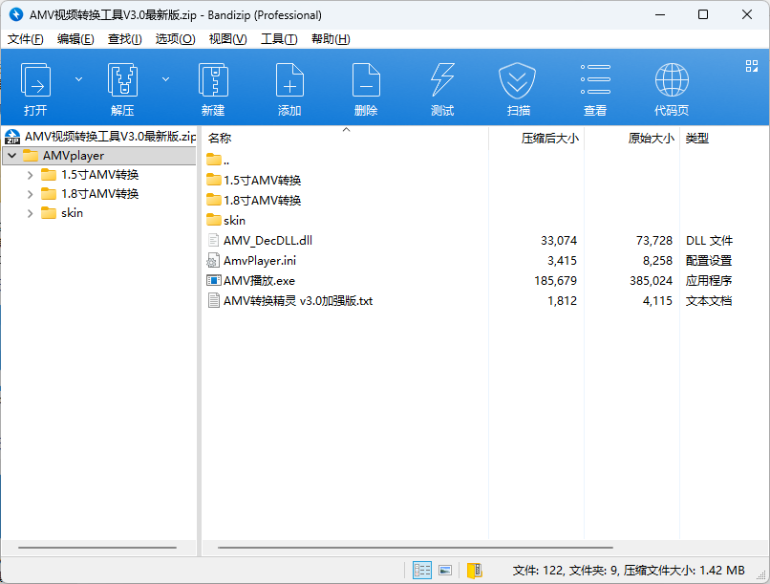This screenshot has height=584, width=770.
Task: Click the 添加 (Add) file icon
Action: point(289,79)
